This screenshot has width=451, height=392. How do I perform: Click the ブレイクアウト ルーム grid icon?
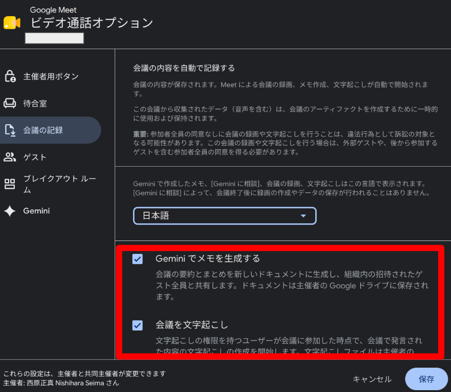pos(10,184)
